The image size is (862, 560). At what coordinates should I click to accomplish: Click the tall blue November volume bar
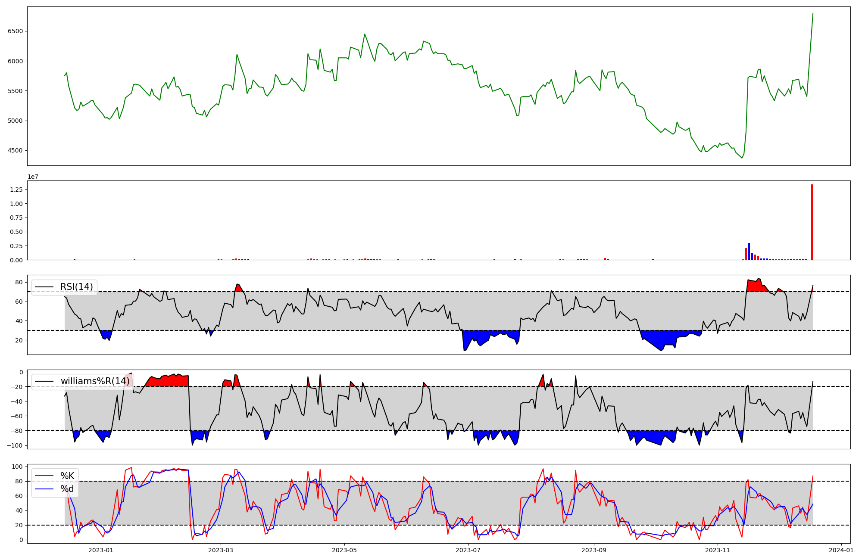(749, 252)
